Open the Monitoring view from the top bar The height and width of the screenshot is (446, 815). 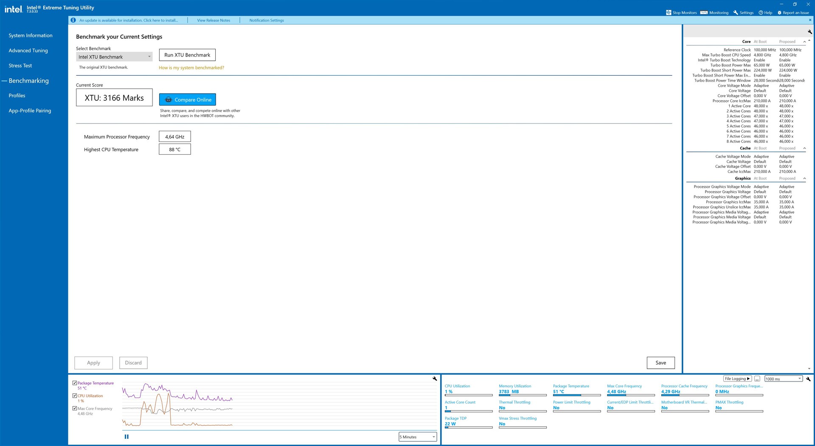[x=714, y=13]
